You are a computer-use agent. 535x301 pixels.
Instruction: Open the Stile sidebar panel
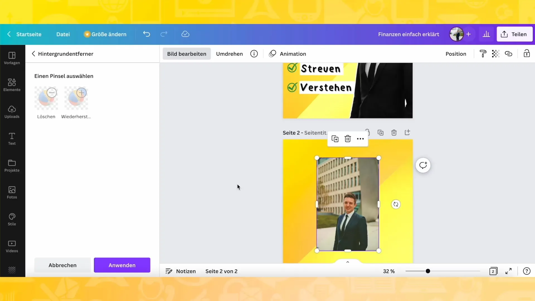tap(12, 220)
